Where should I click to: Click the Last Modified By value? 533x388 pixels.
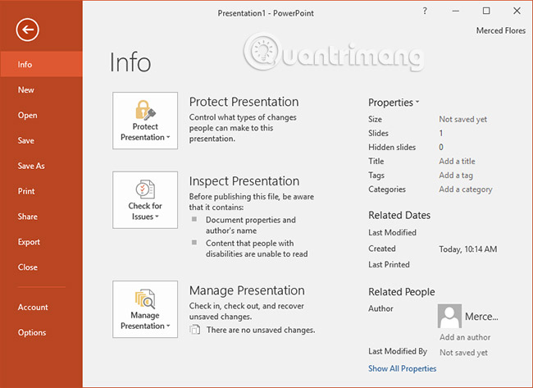click(463, 353)
